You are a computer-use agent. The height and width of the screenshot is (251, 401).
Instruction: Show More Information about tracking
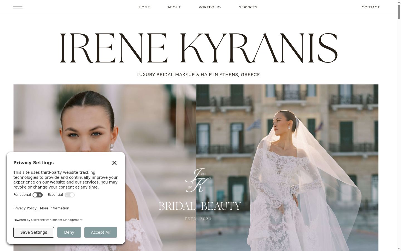55,208
